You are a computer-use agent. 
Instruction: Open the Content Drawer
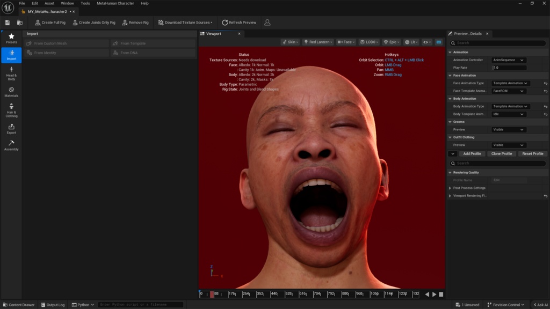(x=19, y=305)
